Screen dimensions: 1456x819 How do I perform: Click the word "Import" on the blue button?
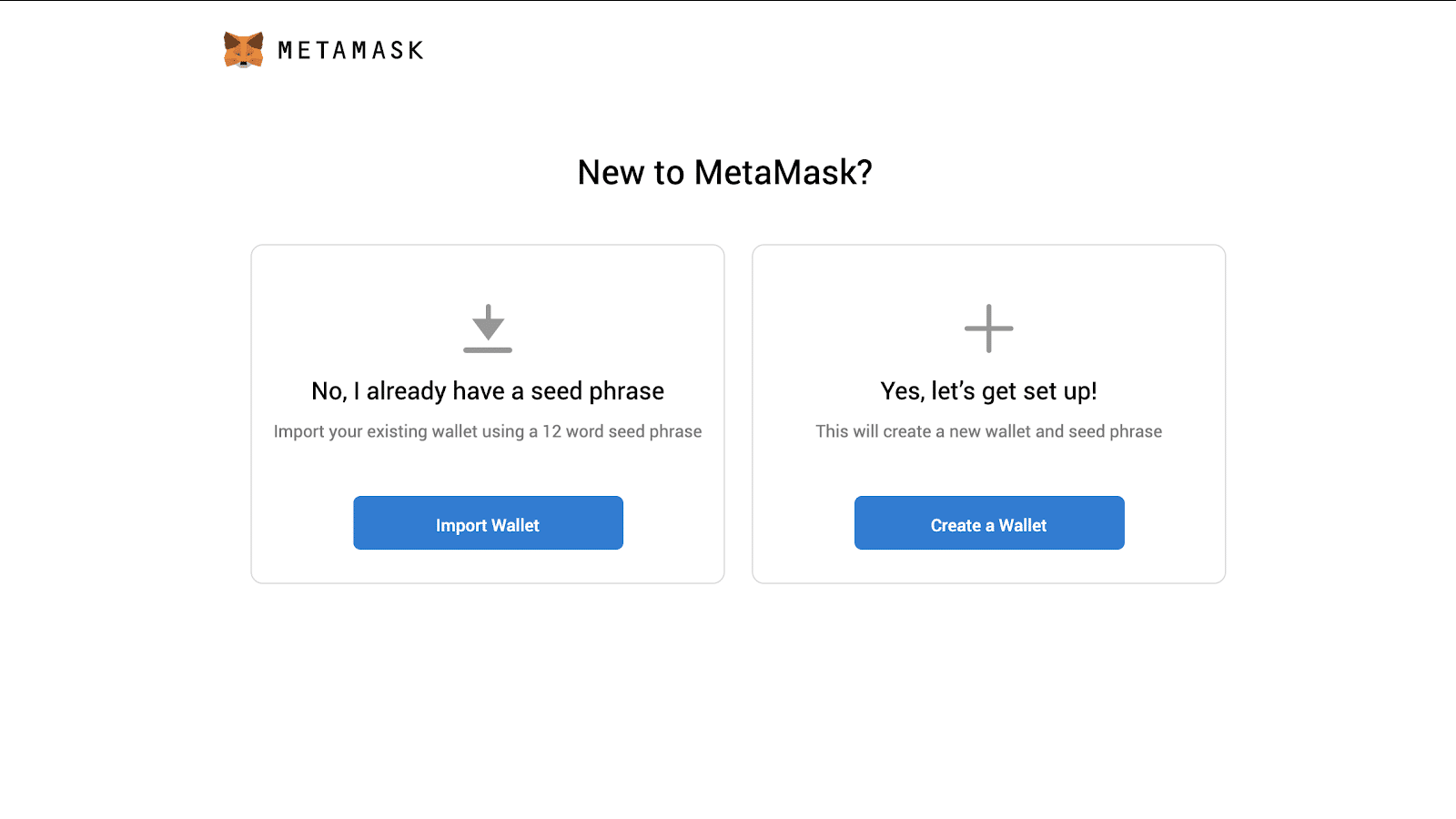461,526
